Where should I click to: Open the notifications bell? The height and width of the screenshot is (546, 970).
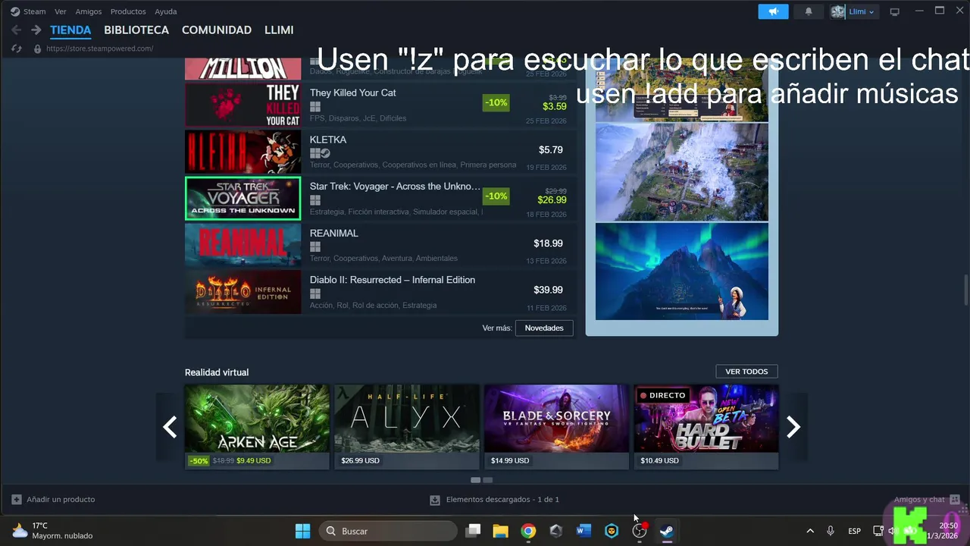809,11
